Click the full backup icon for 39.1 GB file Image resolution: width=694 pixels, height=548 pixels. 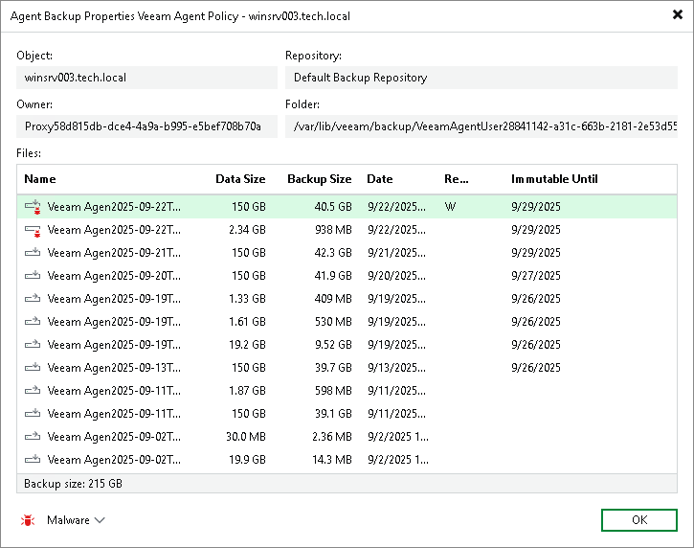coord(33,414)
